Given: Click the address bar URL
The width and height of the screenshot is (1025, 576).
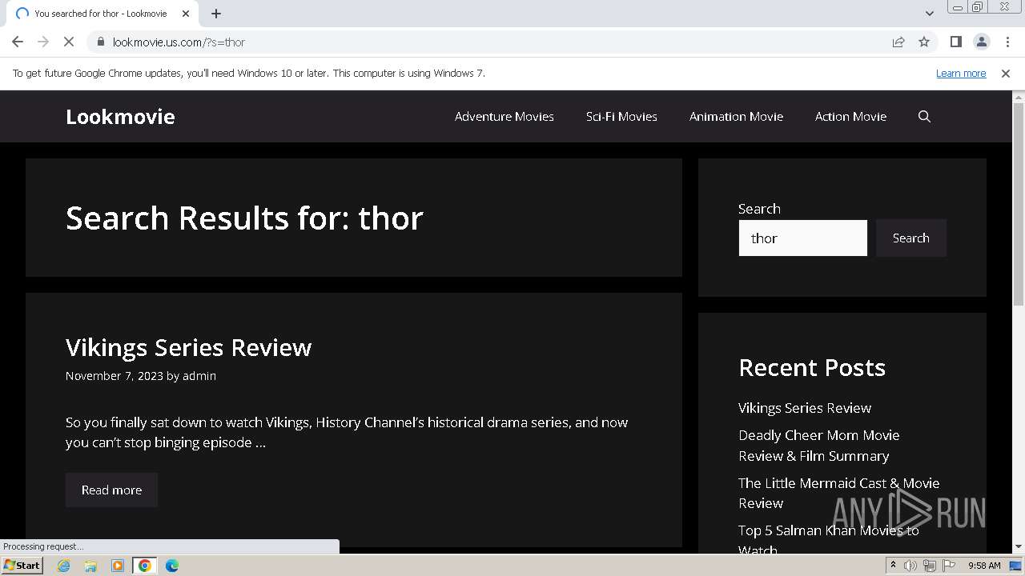Looking at the screenshot, I should 179,42.
